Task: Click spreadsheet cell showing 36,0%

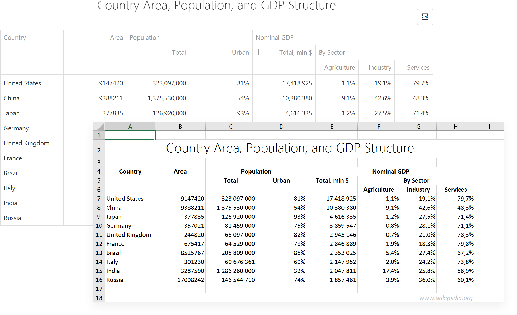Action: pos(418,280)
